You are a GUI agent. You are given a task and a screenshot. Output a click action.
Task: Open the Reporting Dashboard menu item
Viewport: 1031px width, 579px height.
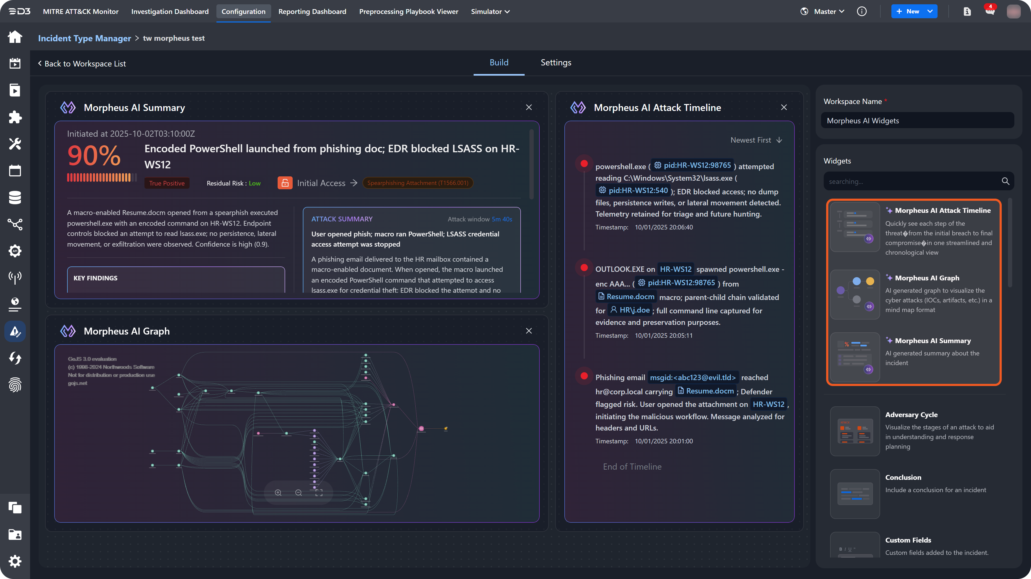(312, 12)
